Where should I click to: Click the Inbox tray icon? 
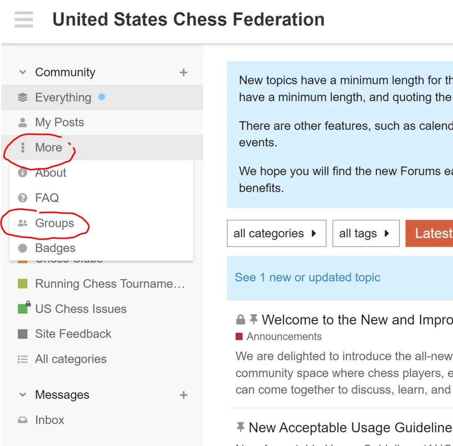23,420
